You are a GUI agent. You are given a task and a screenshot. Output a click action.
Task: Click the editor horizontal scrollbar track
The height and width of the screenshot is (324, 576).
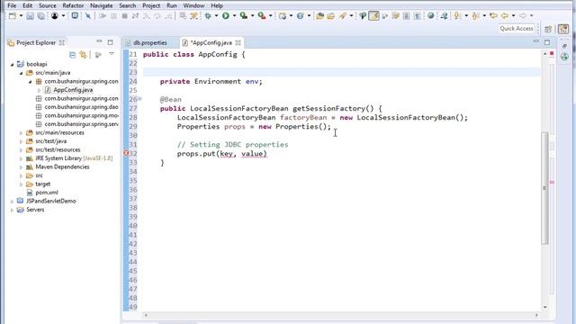point(341,315)
